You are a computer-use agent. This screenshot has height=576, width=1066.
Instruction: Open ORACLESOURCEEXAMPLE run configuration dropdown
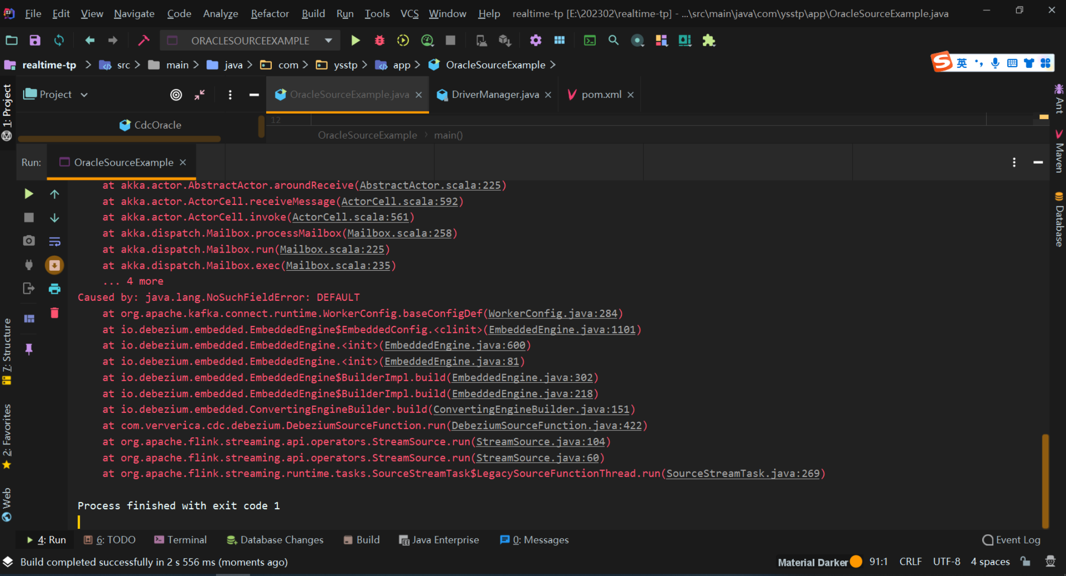click(x=328, y=41)
